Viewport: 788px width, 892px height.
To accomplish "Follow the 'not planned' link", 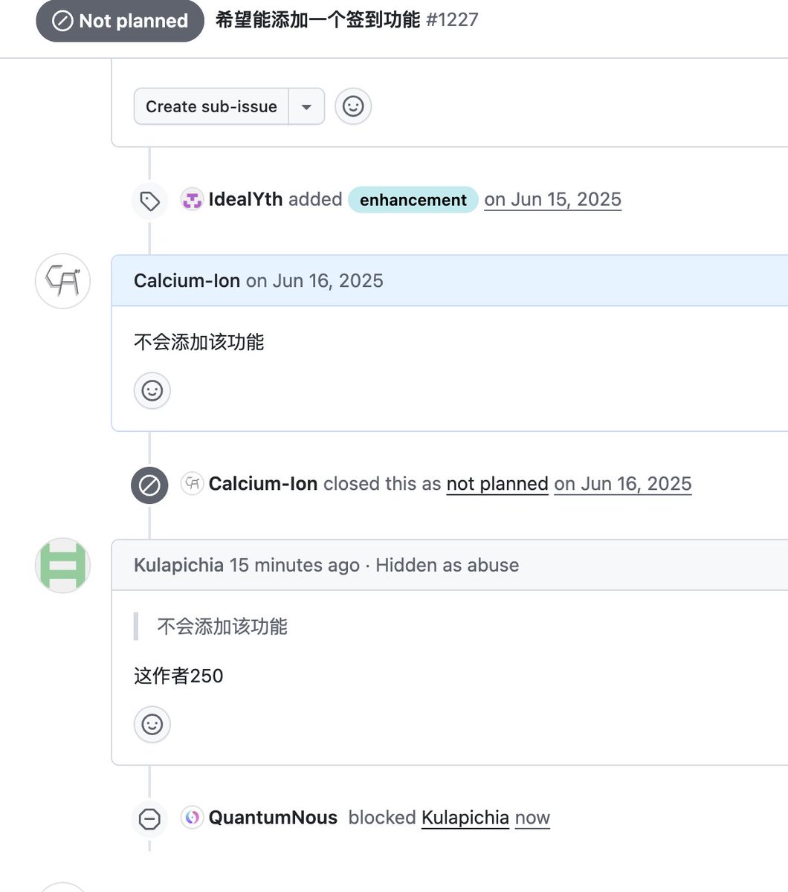I will coord(497,484).
